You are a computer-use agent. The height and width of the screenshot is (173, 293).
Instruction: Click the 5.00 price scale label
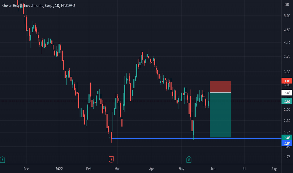point(287,16)
